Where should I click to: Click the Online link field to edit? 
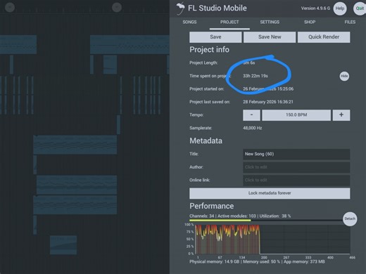296,180
